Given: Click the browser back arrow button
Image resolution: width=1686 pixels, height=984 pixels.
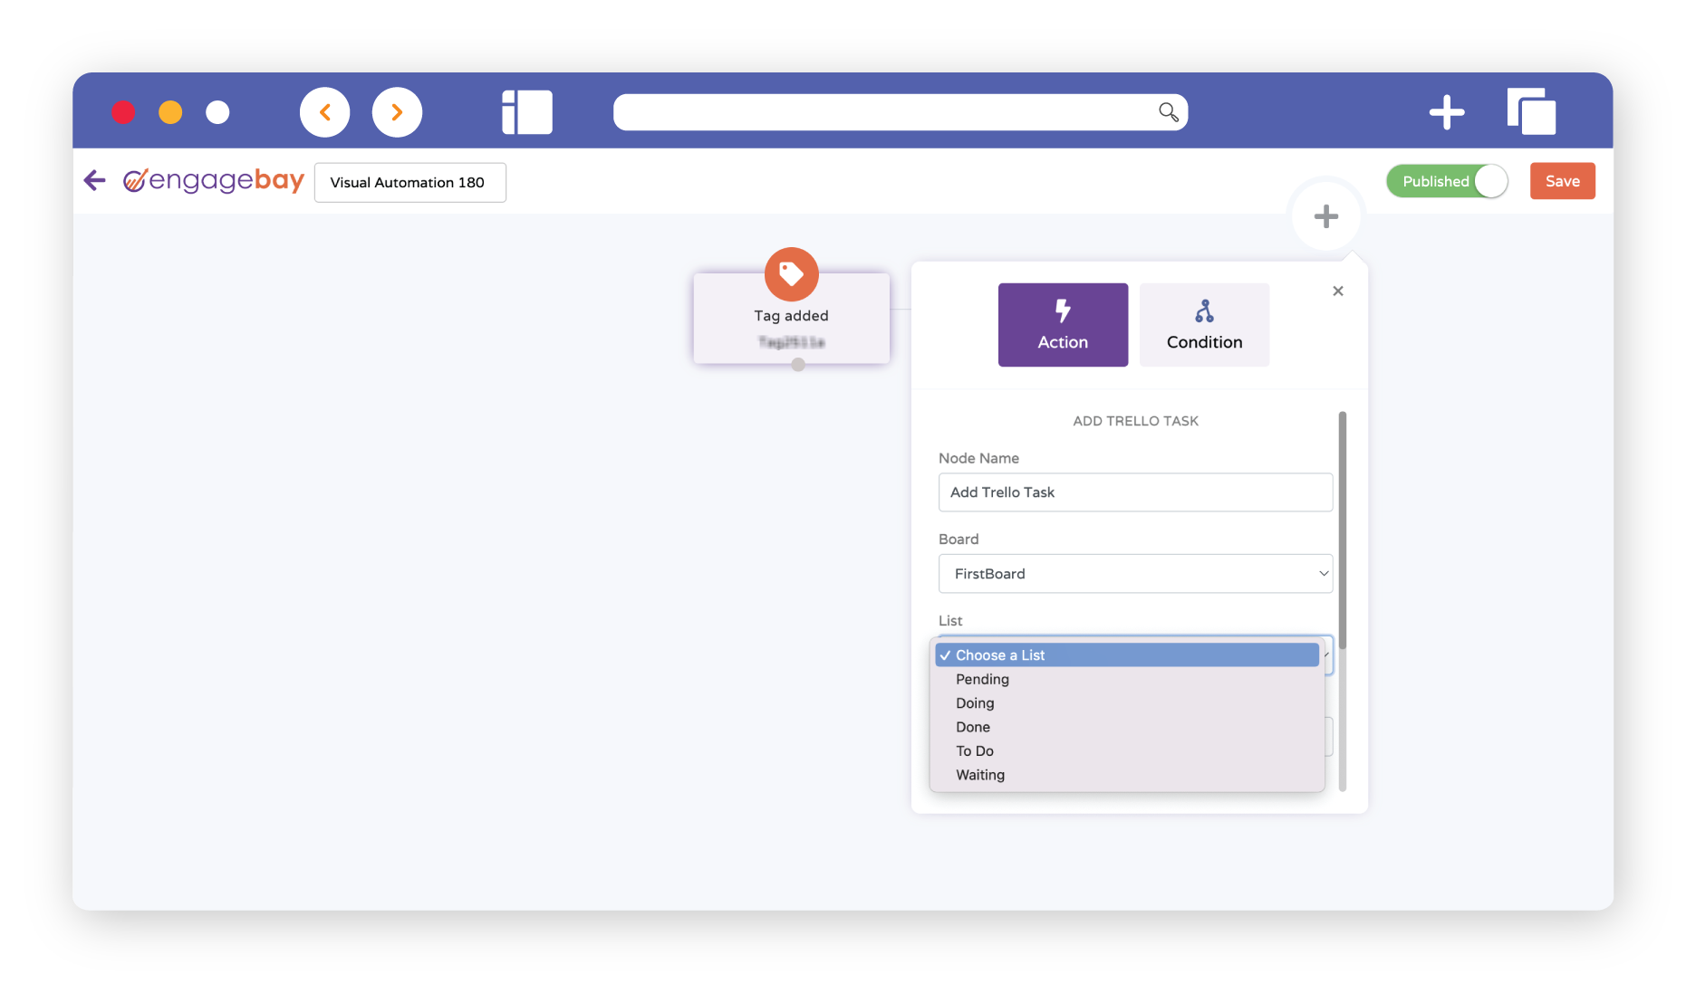Looking at the screenshot, I should pos(324,112).
